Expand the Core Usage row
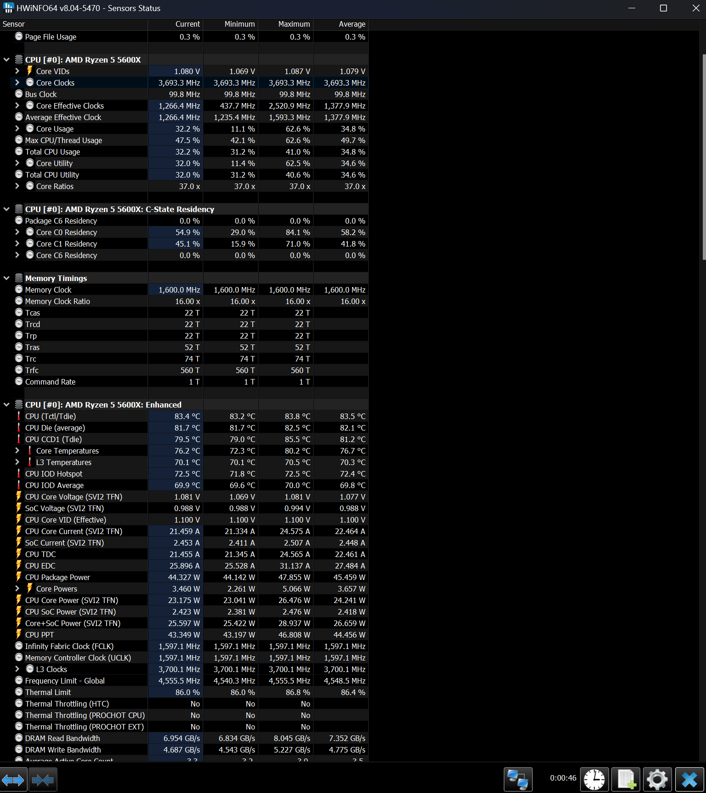 tap(17, 128)
